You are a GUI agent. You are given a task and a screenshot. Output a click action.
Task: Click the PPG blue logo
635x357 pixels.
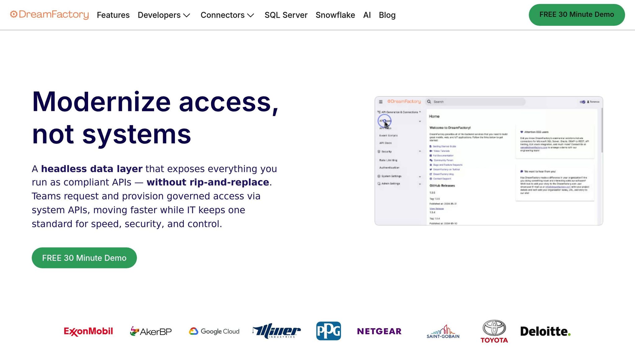[328, 331]
